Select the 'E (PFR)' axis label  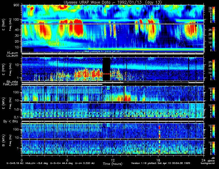coord(3,69)
